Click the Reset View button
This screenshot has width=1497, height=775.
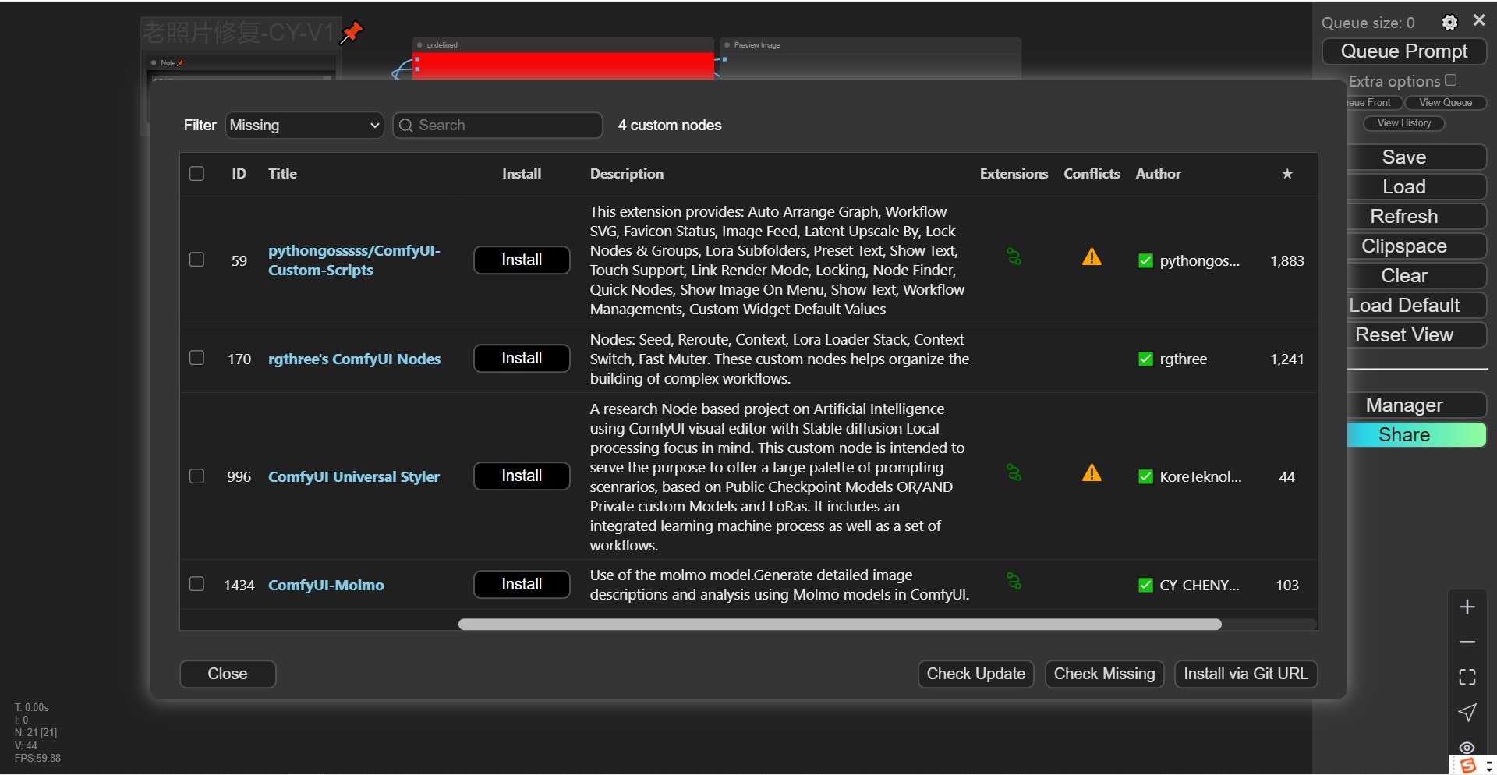(x=1417, y=335)
